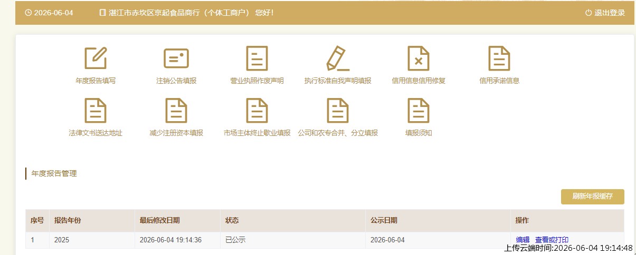Open the 执行标准自我声明填报 pen icon
Screen dimensions: 636x255
tap(338, 58)
